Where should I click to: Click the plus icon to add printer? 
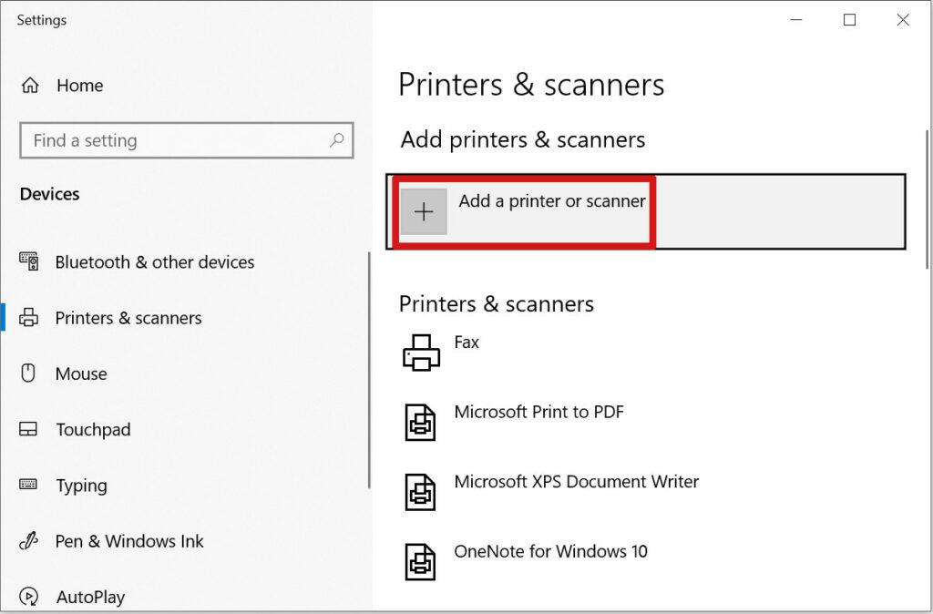pos(424,212)
